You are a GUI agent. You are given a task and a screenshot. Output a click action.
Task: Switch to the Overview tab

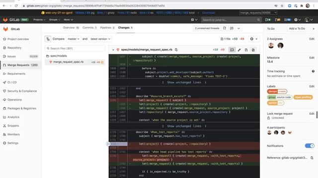[x=71, y=28]
